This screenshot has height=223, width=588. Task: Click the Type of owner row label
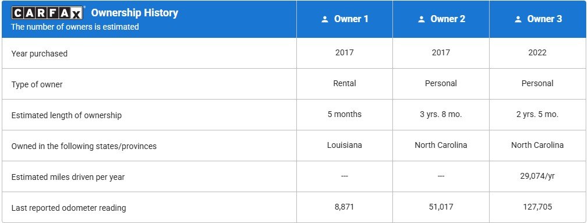click(37, 84)
